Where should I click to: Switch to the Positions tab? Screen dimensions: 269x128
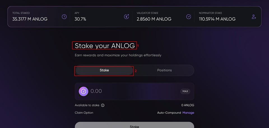point(164,70)
